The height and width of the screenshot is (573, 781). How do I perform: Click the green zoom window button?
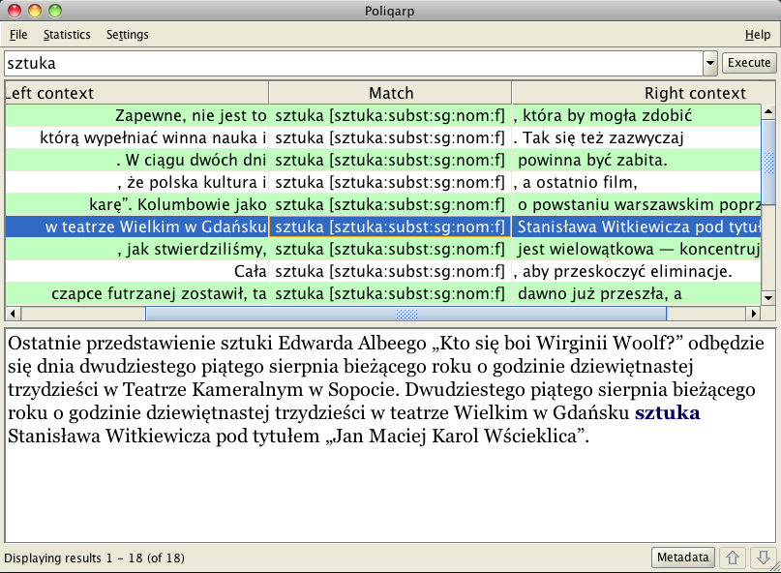tap(55, 11)
